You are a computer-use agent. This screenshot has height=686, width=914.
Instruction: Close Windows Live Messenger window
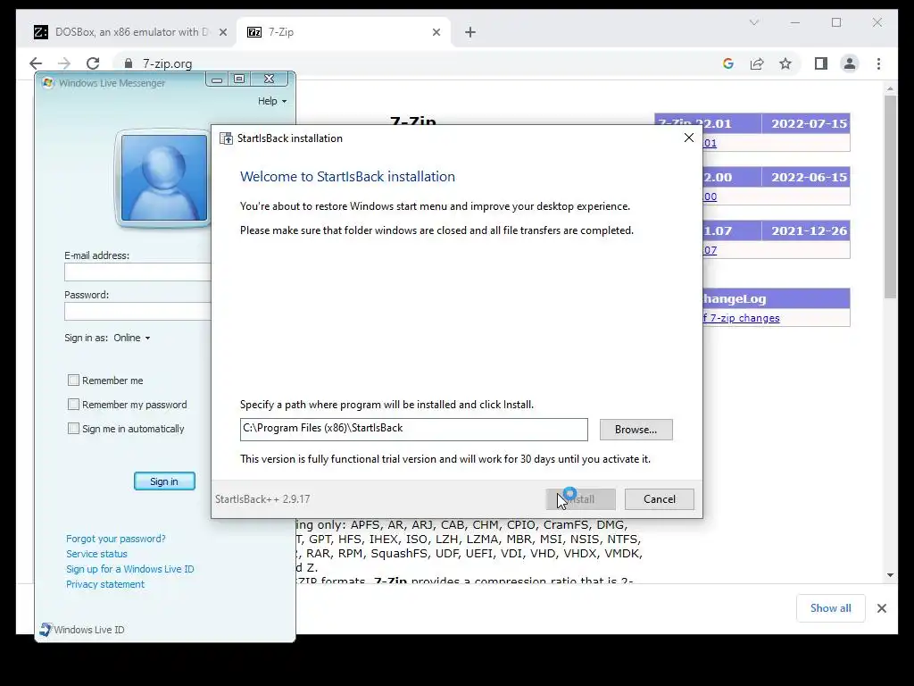pyautogui.click(x=269, y=79)
